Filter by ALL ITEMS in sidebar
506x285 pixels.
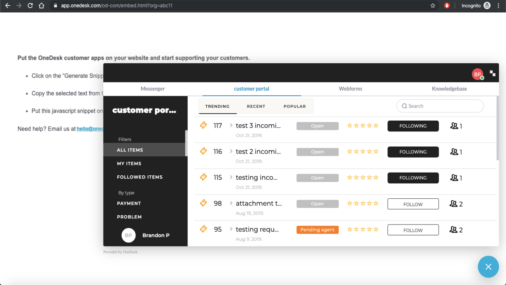[x=144, y=150]
